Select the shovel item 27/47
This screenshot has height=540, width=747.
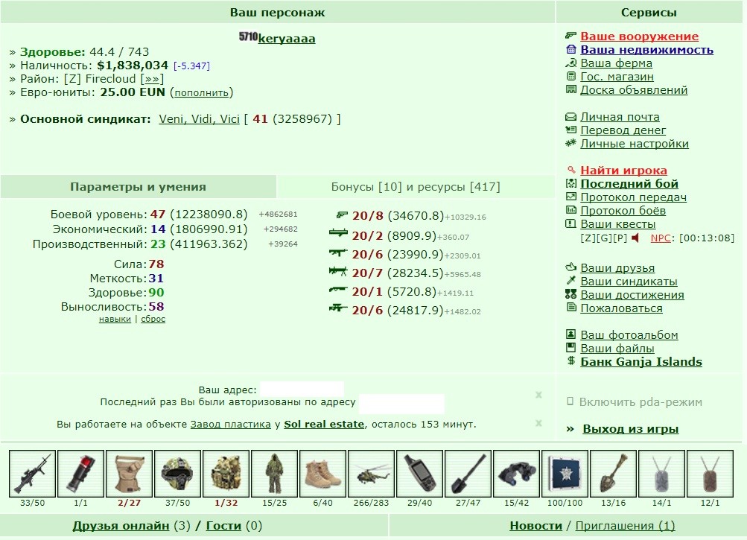tap(468, 474)
